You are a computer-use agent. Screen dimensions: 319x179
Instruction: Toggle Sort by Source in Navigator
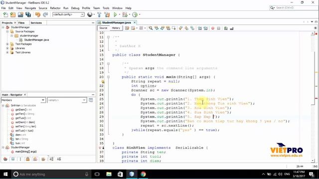(59, 159)
